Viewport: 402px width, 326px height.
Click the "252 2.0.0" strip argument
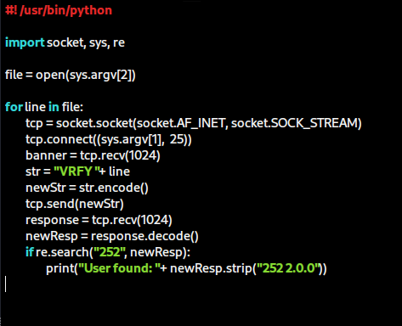coord(288,268)
